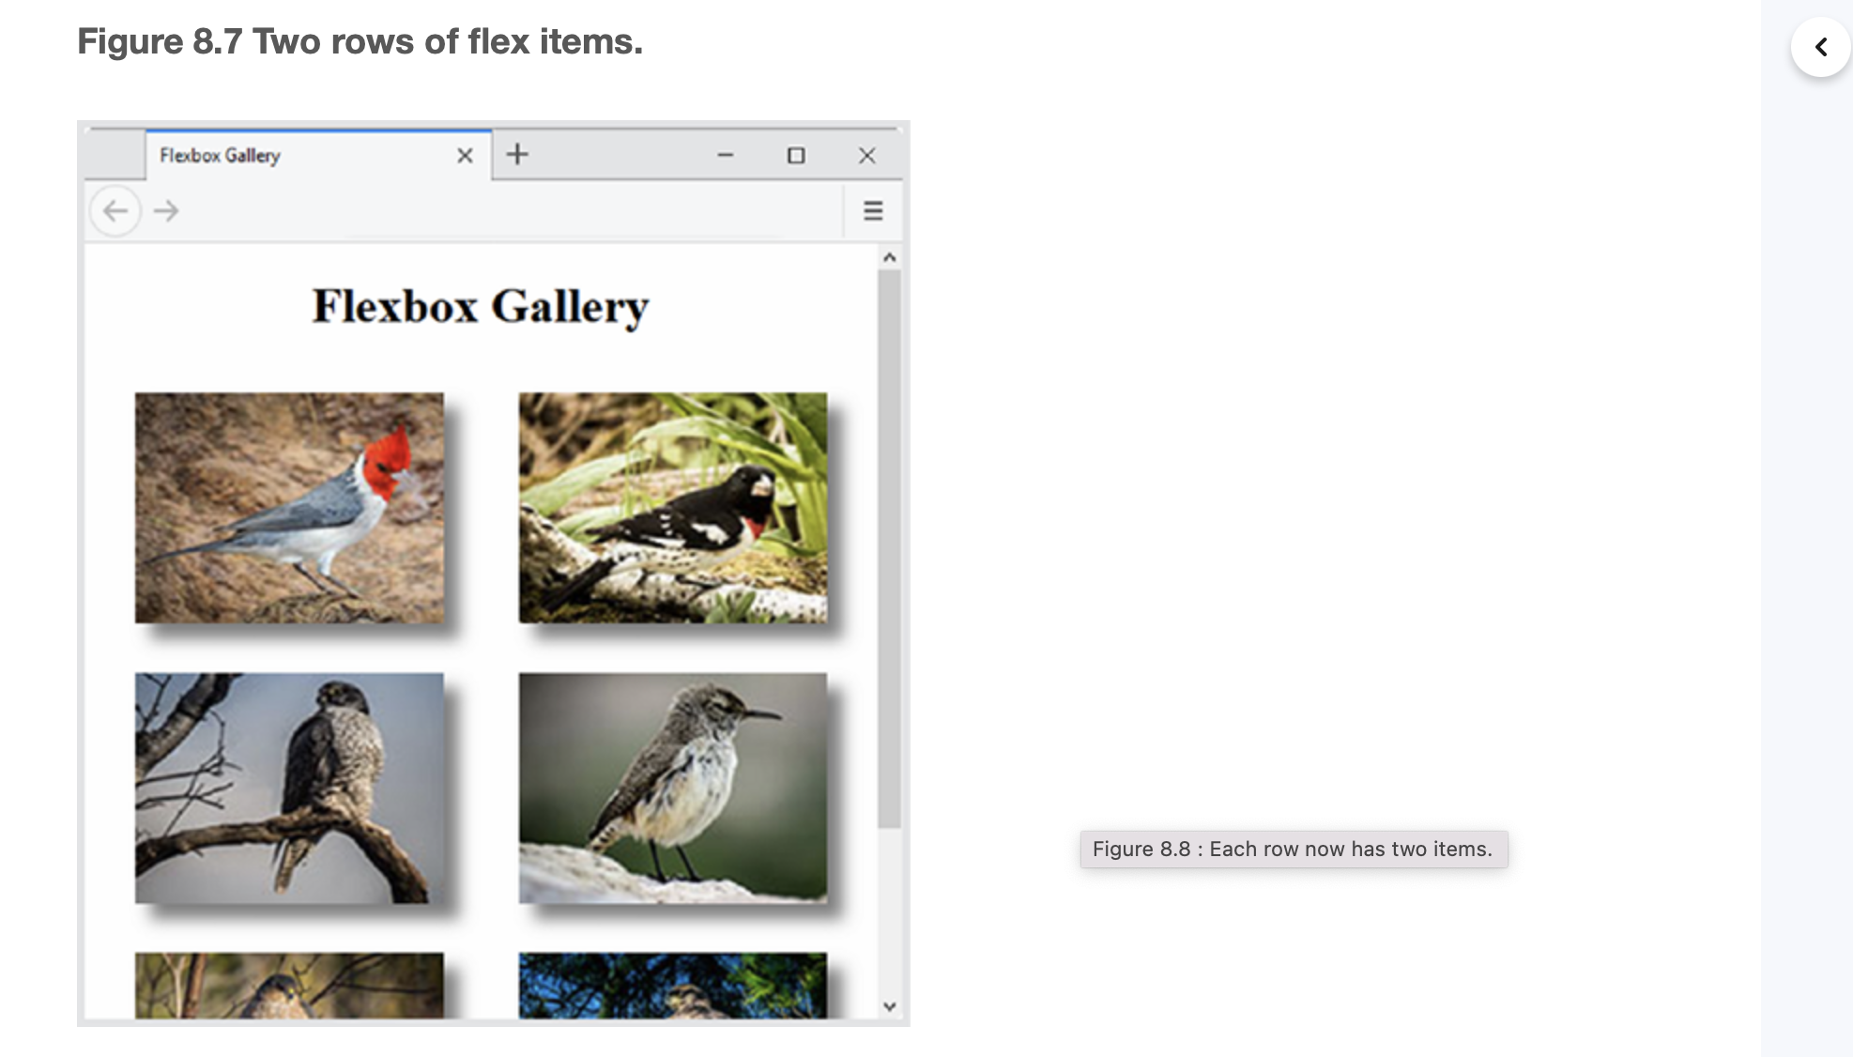
Task: Click the forward navigation arrow
Action: point(166,210)
